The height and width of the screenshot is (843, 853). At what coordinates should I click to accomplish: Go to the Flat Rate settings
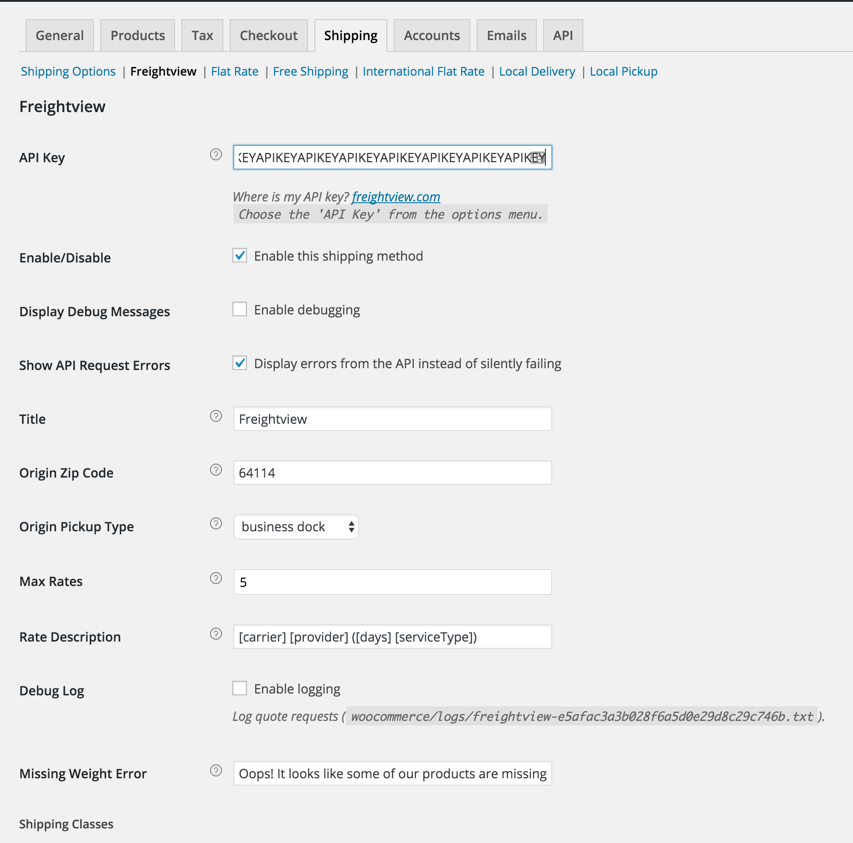tap(235, 72)
